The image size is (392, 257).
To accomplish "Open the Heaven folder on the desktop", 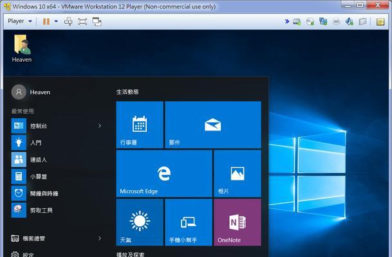I will pyautogui.click(x=22, y=48).
